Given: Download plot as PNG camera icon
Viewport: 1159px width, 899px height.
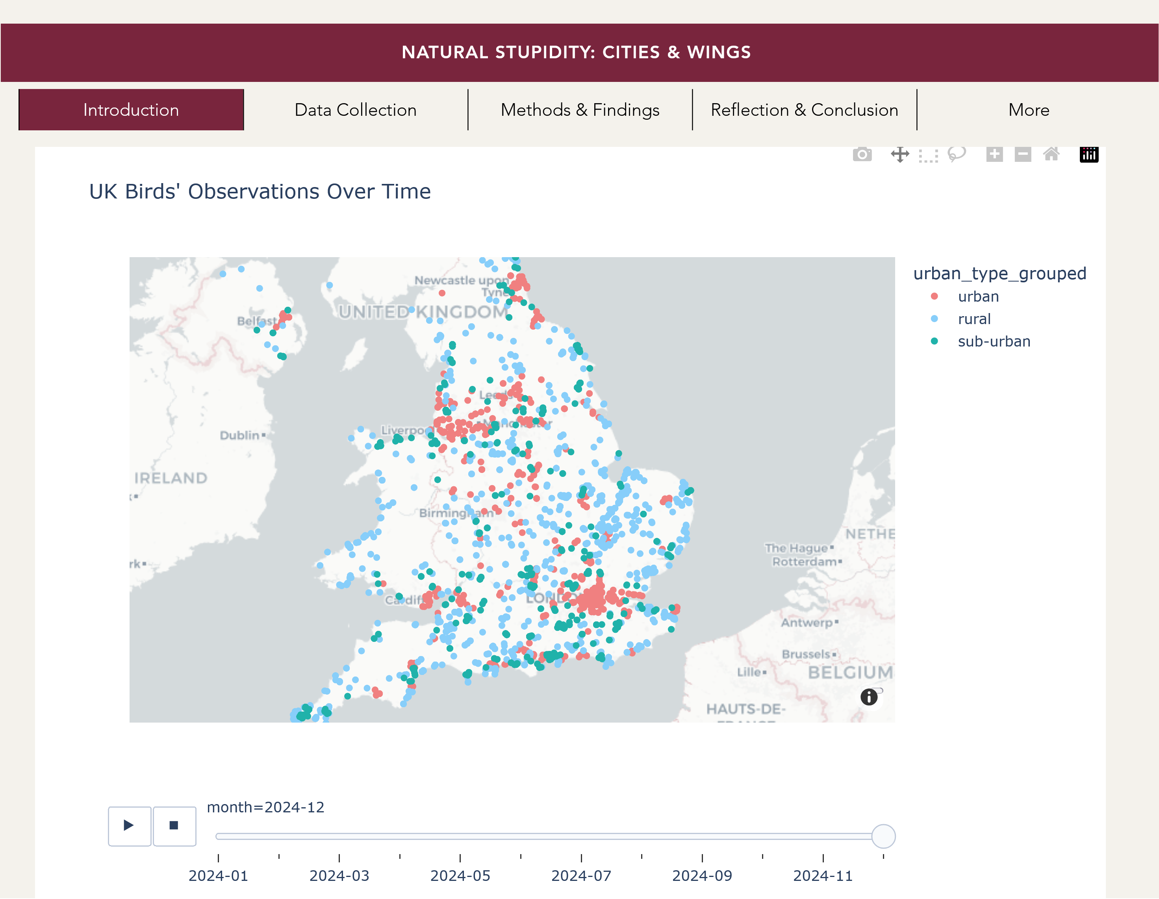Looking at the screenshot, I should coord(862,154).
